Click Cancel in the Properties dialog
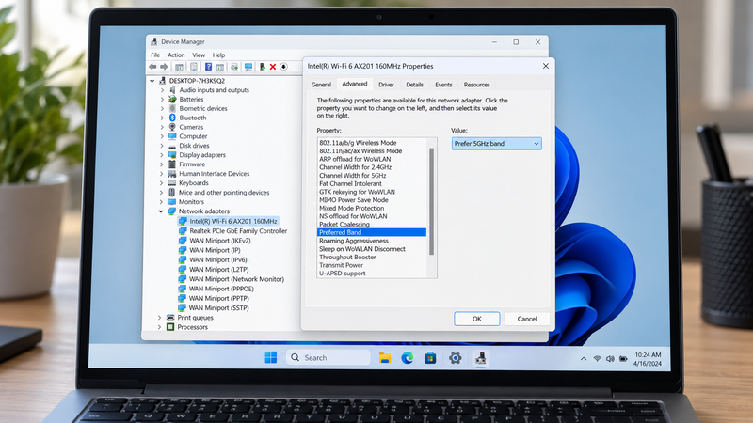This screenshot has height=423, width=753. tap(527, 319)
